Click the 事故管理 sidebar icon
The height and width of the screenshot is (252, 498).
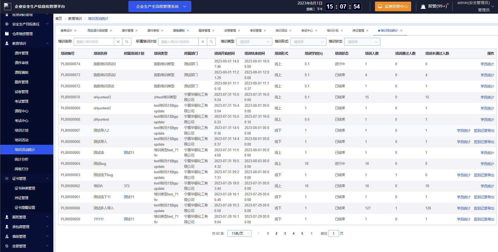pyautogui.click(x=7, y=236)
